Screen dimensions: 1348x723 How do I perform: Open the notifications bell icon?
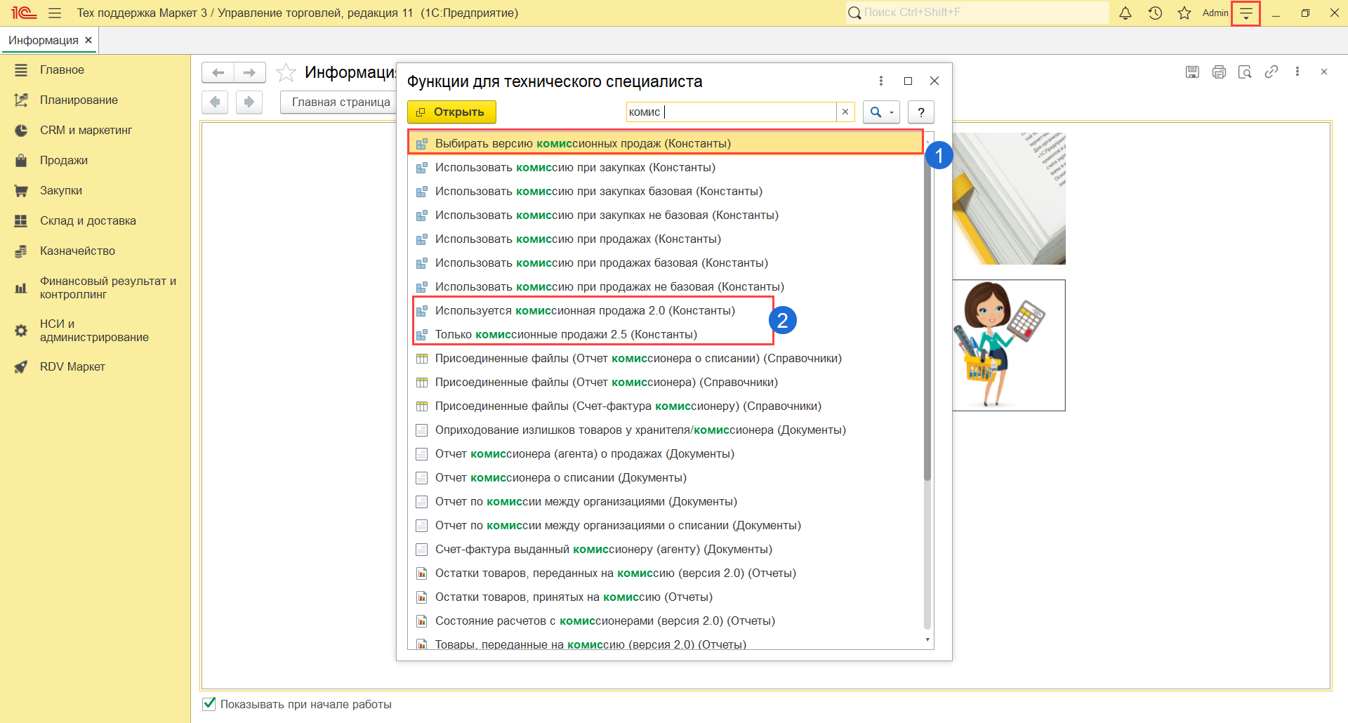click(x=1125, y=13)
